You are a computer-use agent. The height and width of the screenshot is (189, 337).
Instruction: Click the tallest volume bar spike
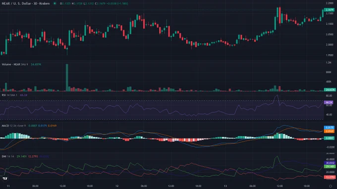[67, 77]
